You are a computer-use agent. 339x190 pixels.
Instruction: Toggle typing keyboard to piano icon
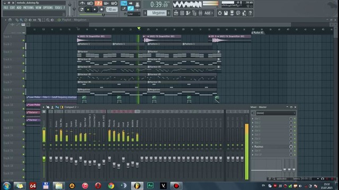tap(123, 3)
